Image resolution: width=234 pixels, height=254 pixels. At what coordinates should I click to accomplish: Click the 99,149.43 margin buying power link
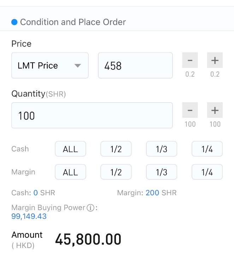tap(29, 217)
